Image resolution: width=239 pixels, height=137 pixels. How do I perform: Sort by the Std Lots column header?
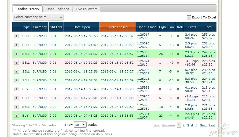(56, 27)
